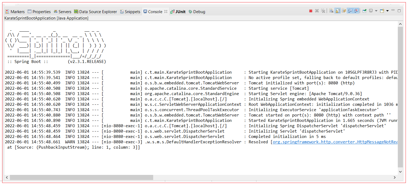Minimize the Console view panel

[393, 10]
